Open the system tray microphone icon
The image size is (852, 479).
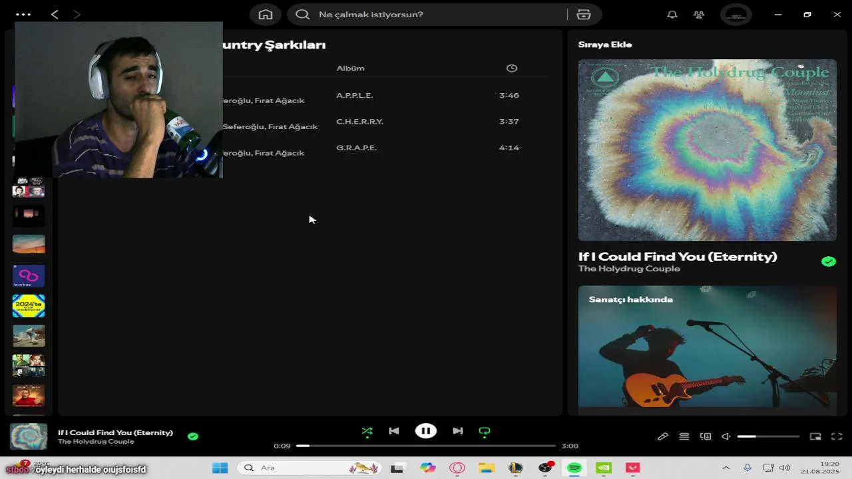(x=747, y=468)
